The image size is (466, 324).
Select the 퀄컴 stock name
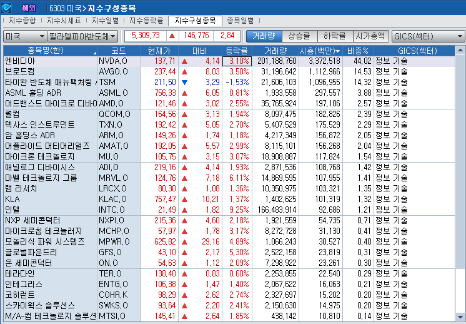(x=12, y=114)
